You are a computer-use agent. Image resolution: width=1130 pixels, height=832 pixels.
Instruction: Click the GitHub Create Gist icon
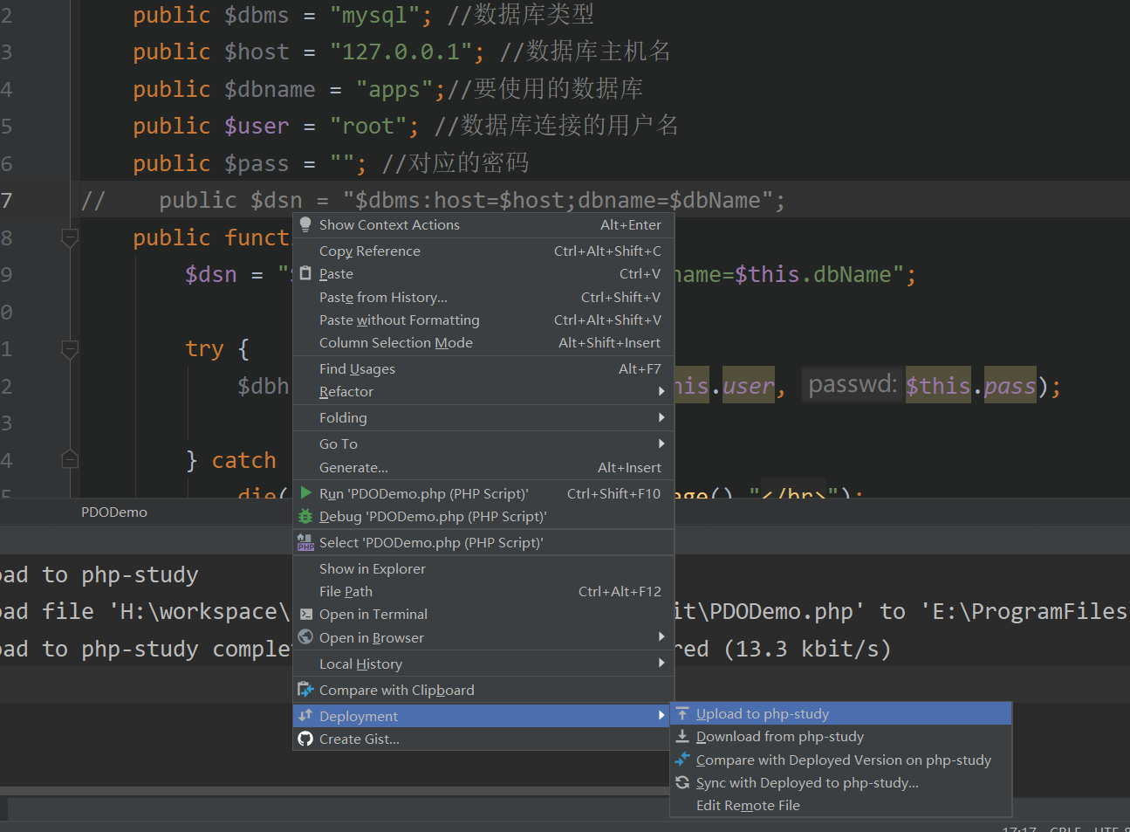pyautogui.click(x=305, y=739)
